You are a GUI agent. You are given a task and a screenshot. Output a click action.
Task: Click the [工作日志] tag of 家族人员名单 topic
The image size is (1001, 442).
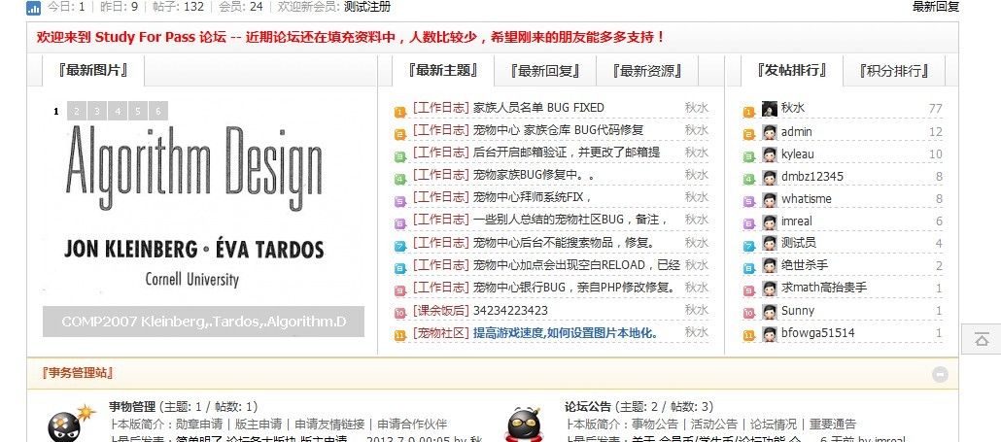(x=440, y=108)
